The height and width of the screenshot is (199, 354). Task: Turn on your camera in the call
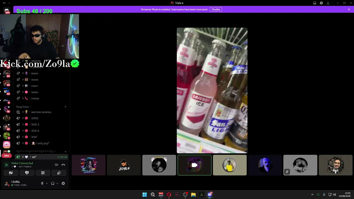coord(11,173)
